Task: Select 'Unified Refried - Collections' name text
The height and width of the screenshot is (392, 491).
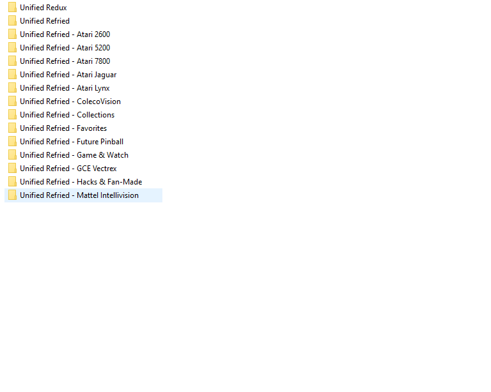Action: pos(67,115)
